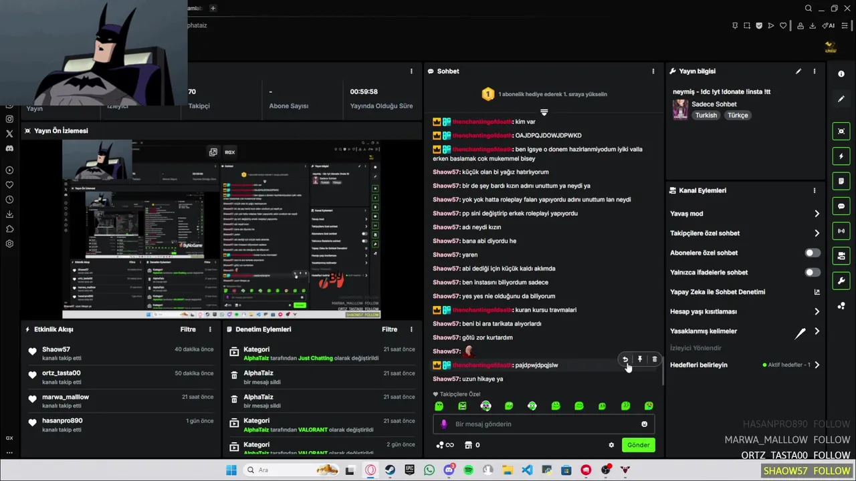Click the wrench quick action on right rail

click(x=841, y=281)
